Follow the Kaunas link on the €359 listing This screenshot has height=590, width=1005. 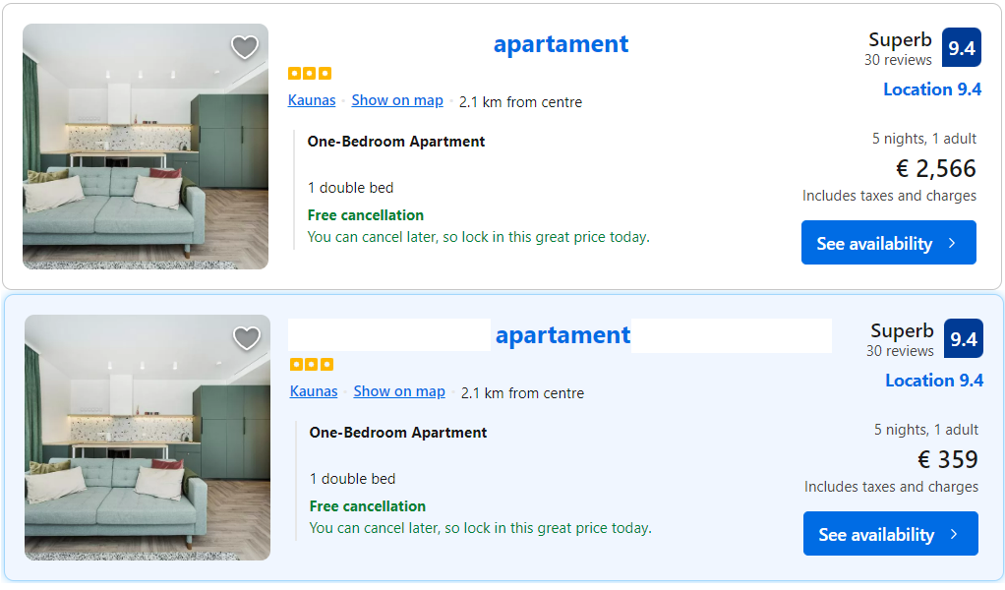coord(314,391)
